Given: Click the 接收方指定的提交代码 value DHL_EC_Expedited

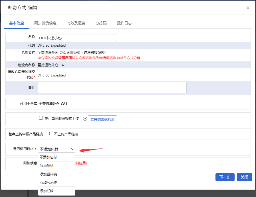Looking at the screenshot, I should click(52, 75).
